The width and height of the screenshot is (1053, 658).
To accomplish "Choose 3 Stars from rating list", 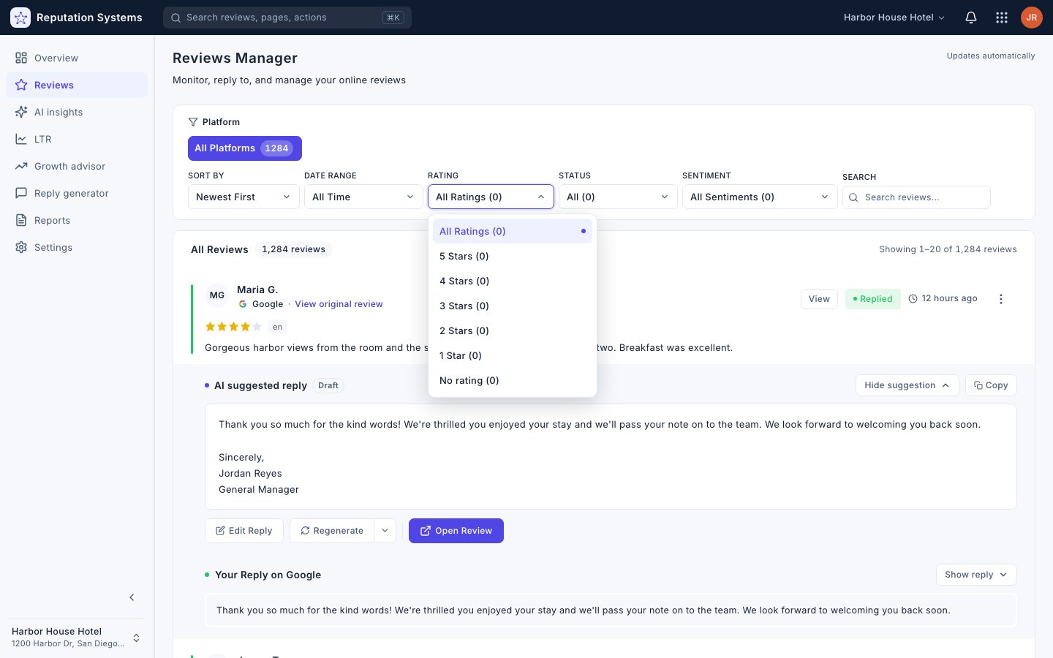I will [513, 306].
